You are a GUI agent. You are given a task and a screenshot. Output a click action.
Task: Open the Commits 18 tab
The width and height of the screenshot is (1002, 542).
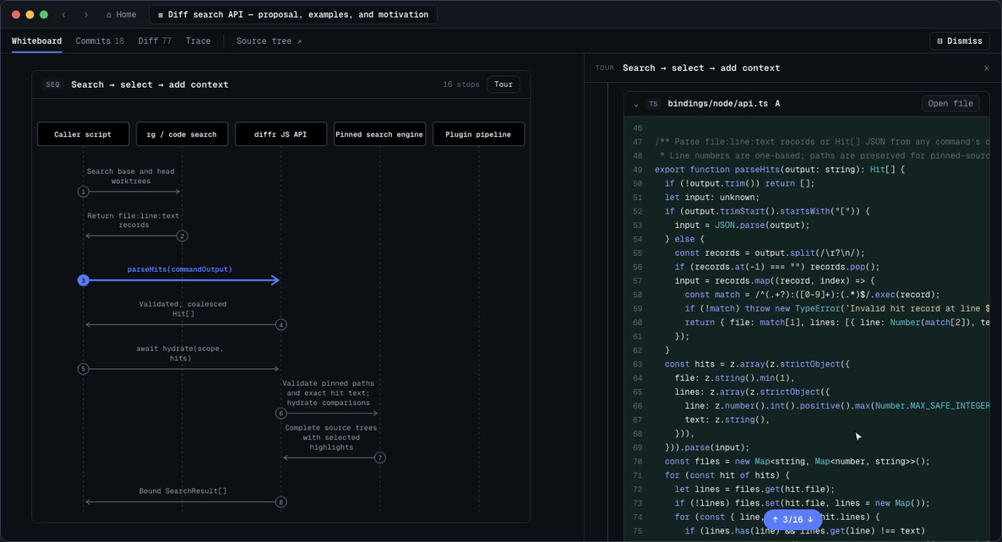coord(100,41)
